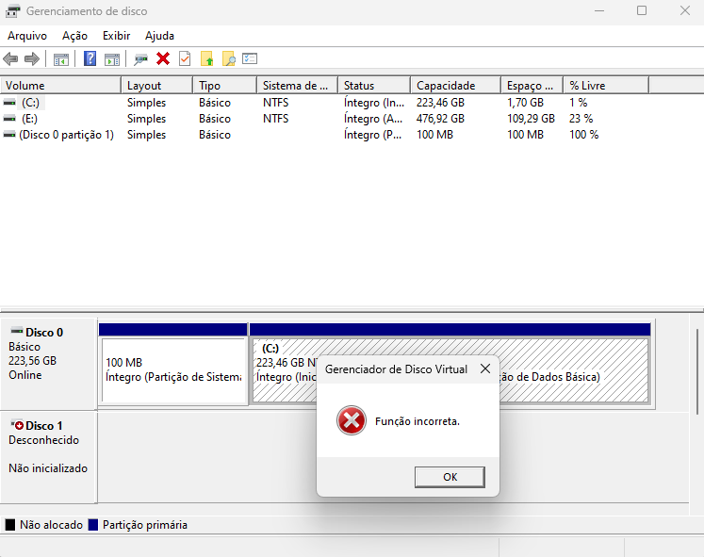Click the Disk Management title bar app icon
The image size is (704, 557).
click(12, 10)
